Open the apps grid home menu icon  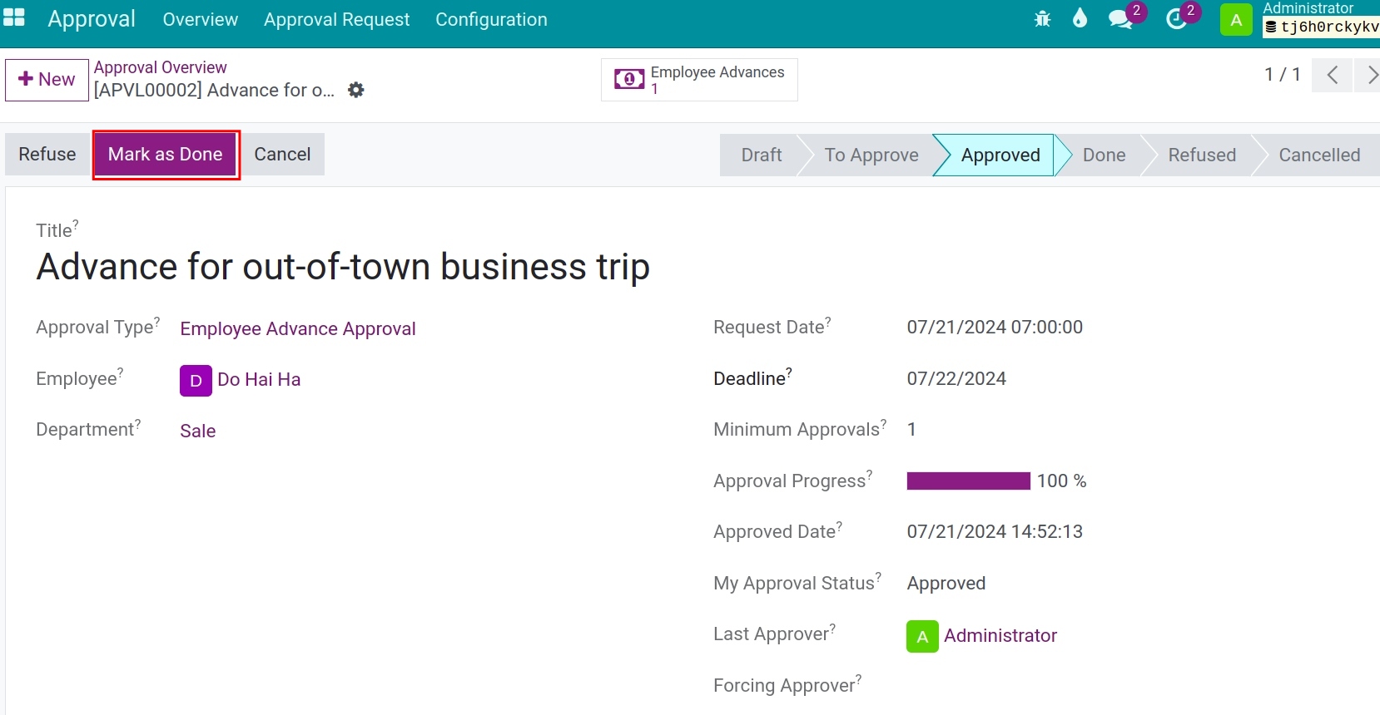click(14, 17)
